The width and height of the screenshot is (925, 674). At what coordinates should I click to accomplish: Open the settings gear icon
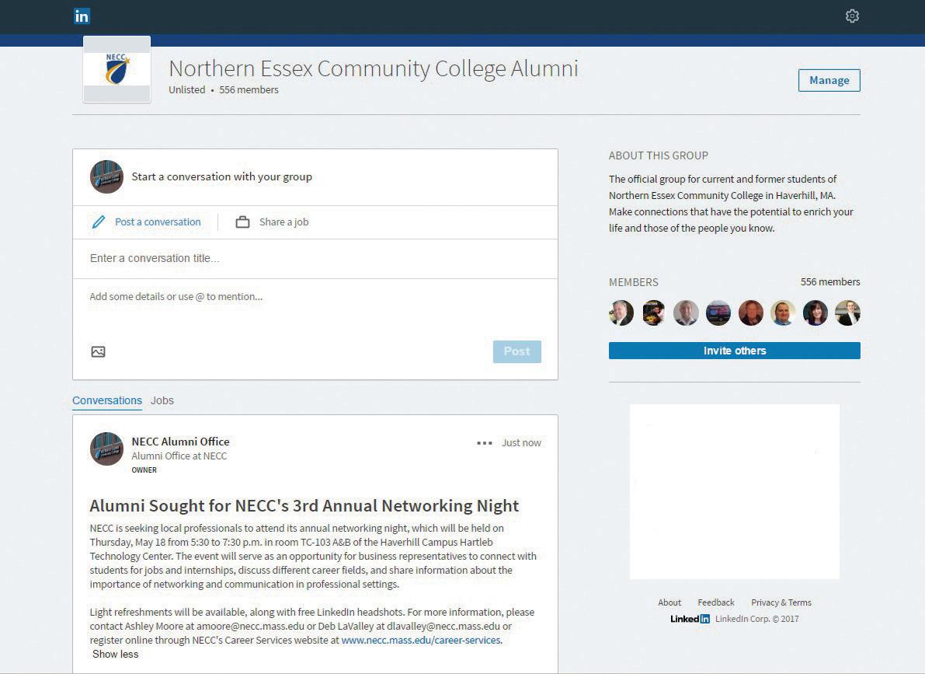852,16
